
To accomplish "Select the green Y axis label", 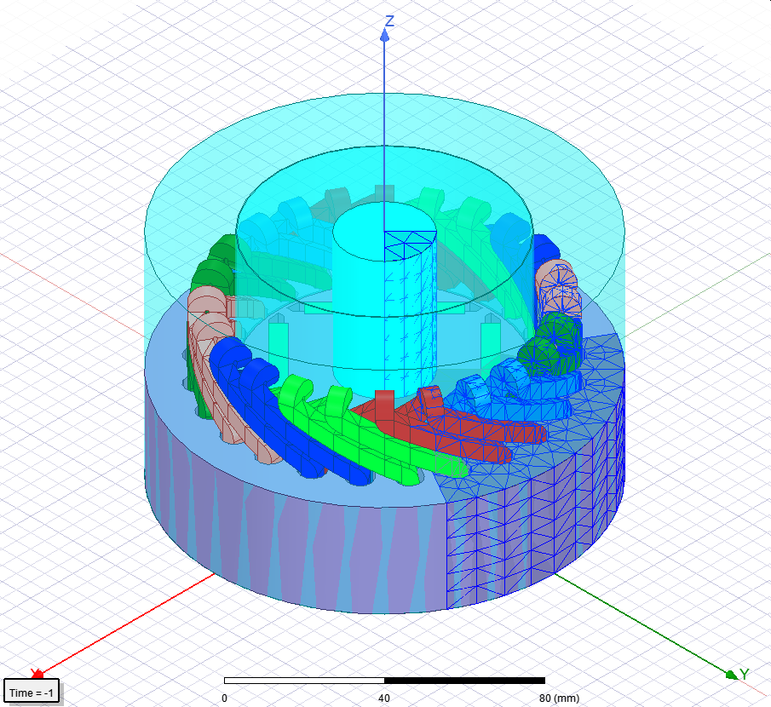I will (x=744, y=674).
